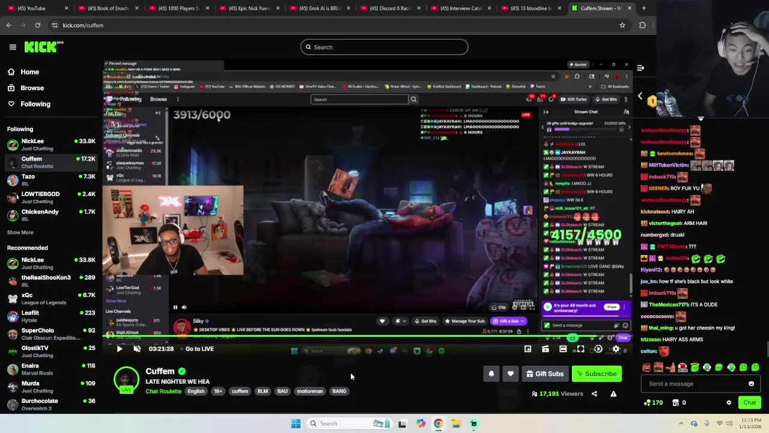Viewport: 769px width, 433px height.
Task: Open the chat shop icon
Action: pyautogui.click(x=675, y=403)
